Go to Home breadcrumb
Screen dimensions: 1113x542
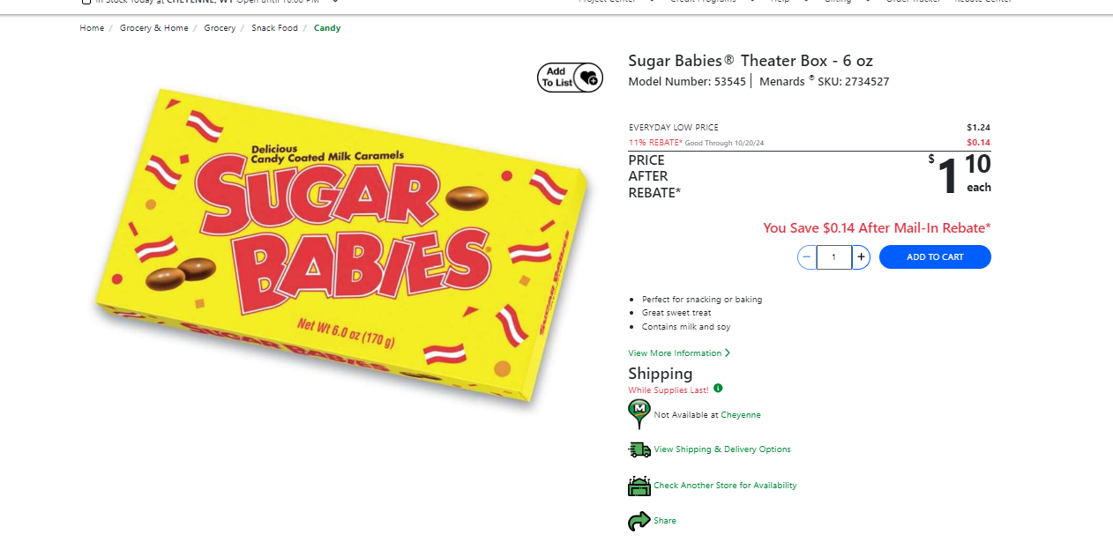[92, 28]
